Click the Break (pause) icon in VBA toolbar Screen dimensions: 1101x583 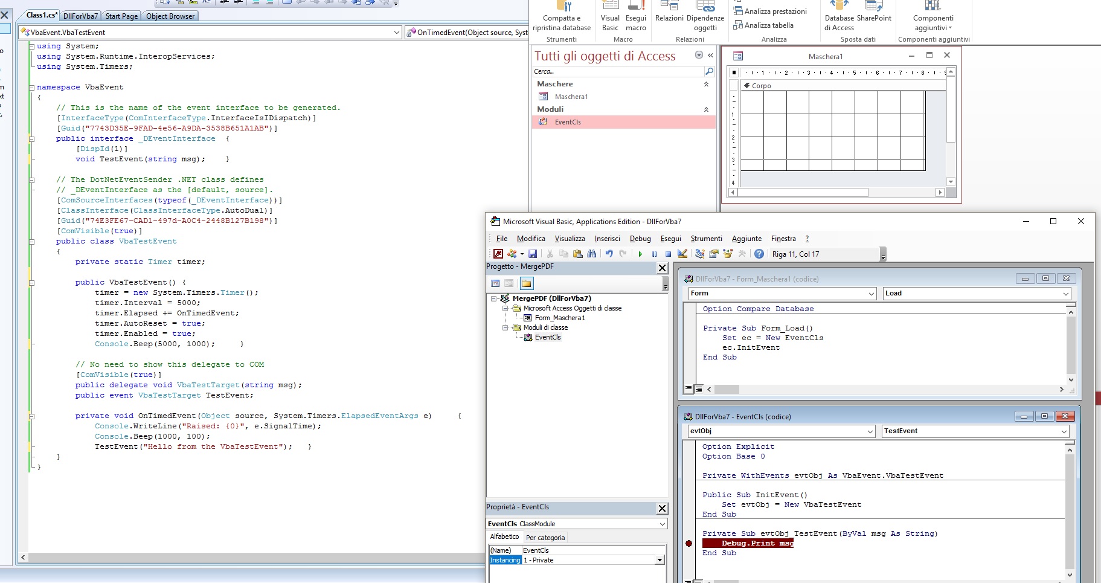(654, 254)
